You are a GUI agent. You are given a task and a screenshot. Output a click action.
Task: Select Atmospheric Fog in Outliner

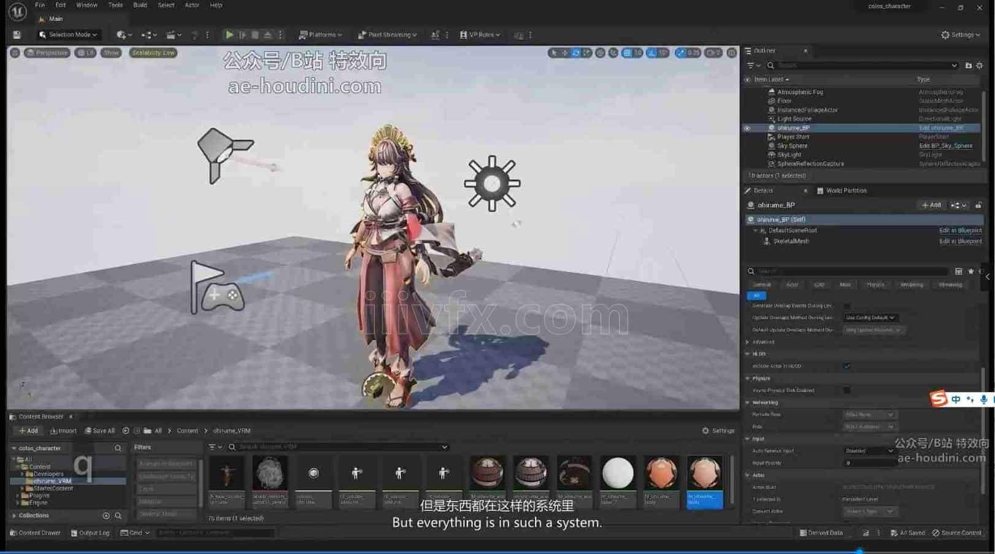(x=800, y=92)
